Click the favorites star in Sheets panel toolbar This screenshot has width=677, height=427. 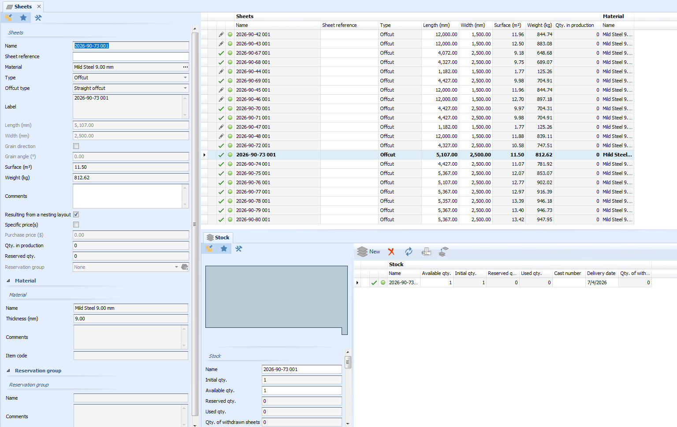[x=23, y=18]
